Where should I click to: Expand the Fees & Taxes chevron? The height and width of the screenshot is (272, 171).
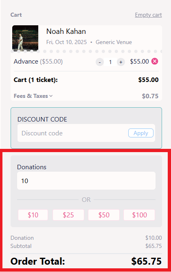[51, 96]
